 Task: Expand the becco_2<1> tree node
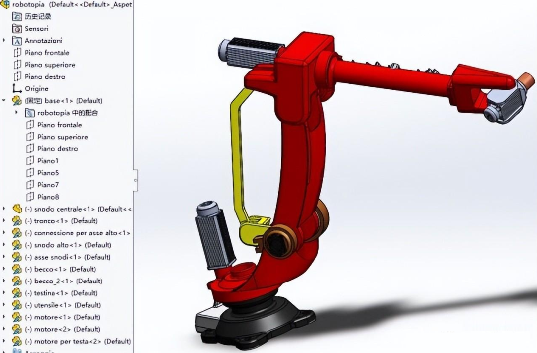pos(4,281)
